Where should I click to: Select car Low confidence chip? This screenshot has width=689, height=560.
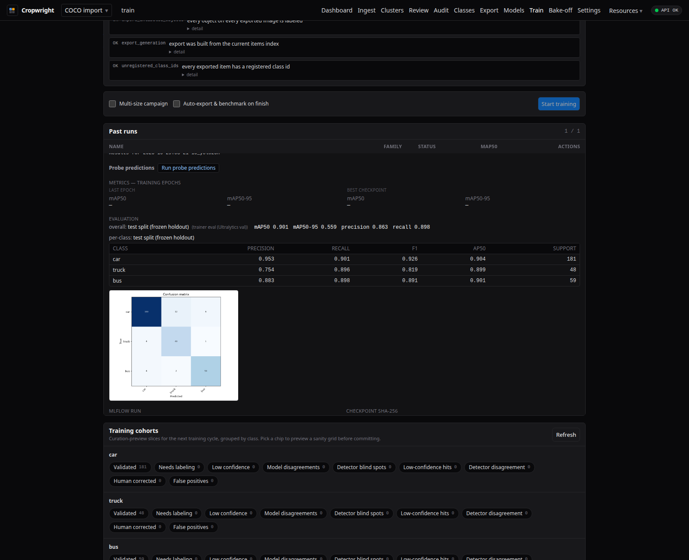point(233,467)
